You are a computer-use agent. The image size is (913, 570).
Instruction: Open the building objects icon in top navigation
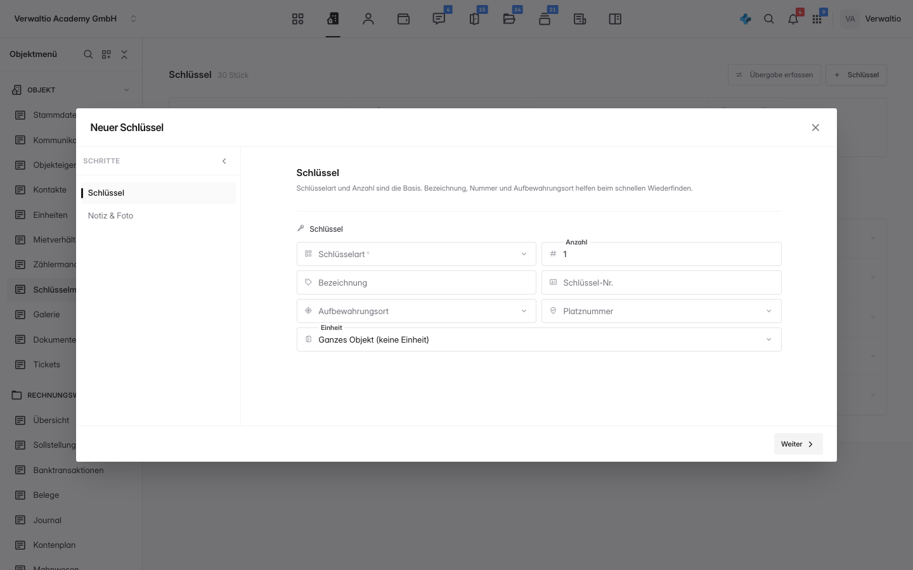click(x=333, y=19)
